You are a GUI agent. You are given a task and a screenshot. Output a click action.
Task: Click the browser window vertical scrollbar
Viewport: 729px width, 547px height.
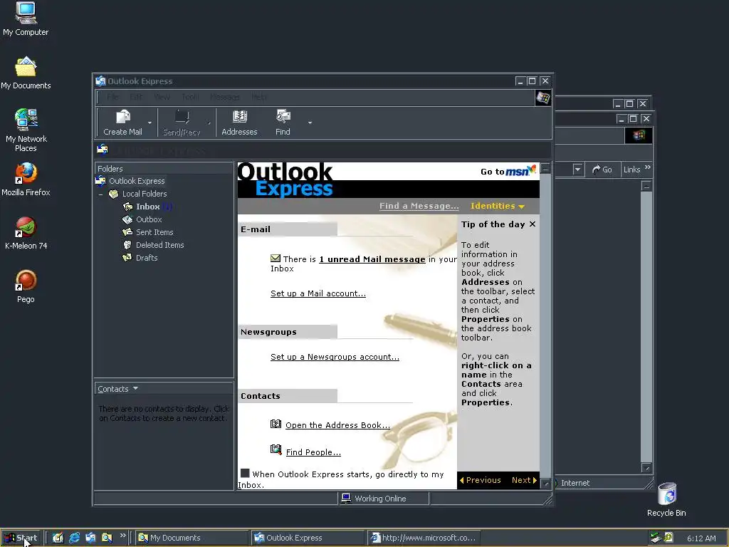646,325
